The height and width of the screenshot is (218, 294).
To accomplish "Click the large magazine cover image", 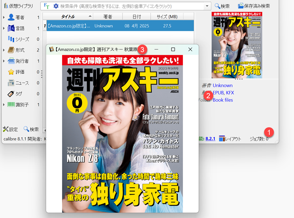I will [x=122, y=134].
